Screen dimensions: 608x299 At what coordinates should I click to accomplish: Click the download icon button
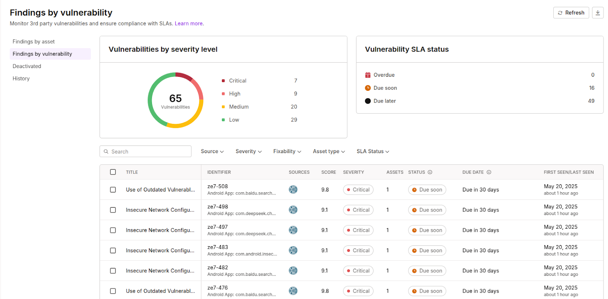coord(598,13)
